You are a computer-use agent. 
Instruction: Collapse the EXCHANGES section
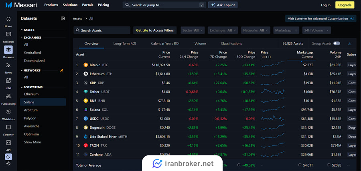click(x=31, y=38)
